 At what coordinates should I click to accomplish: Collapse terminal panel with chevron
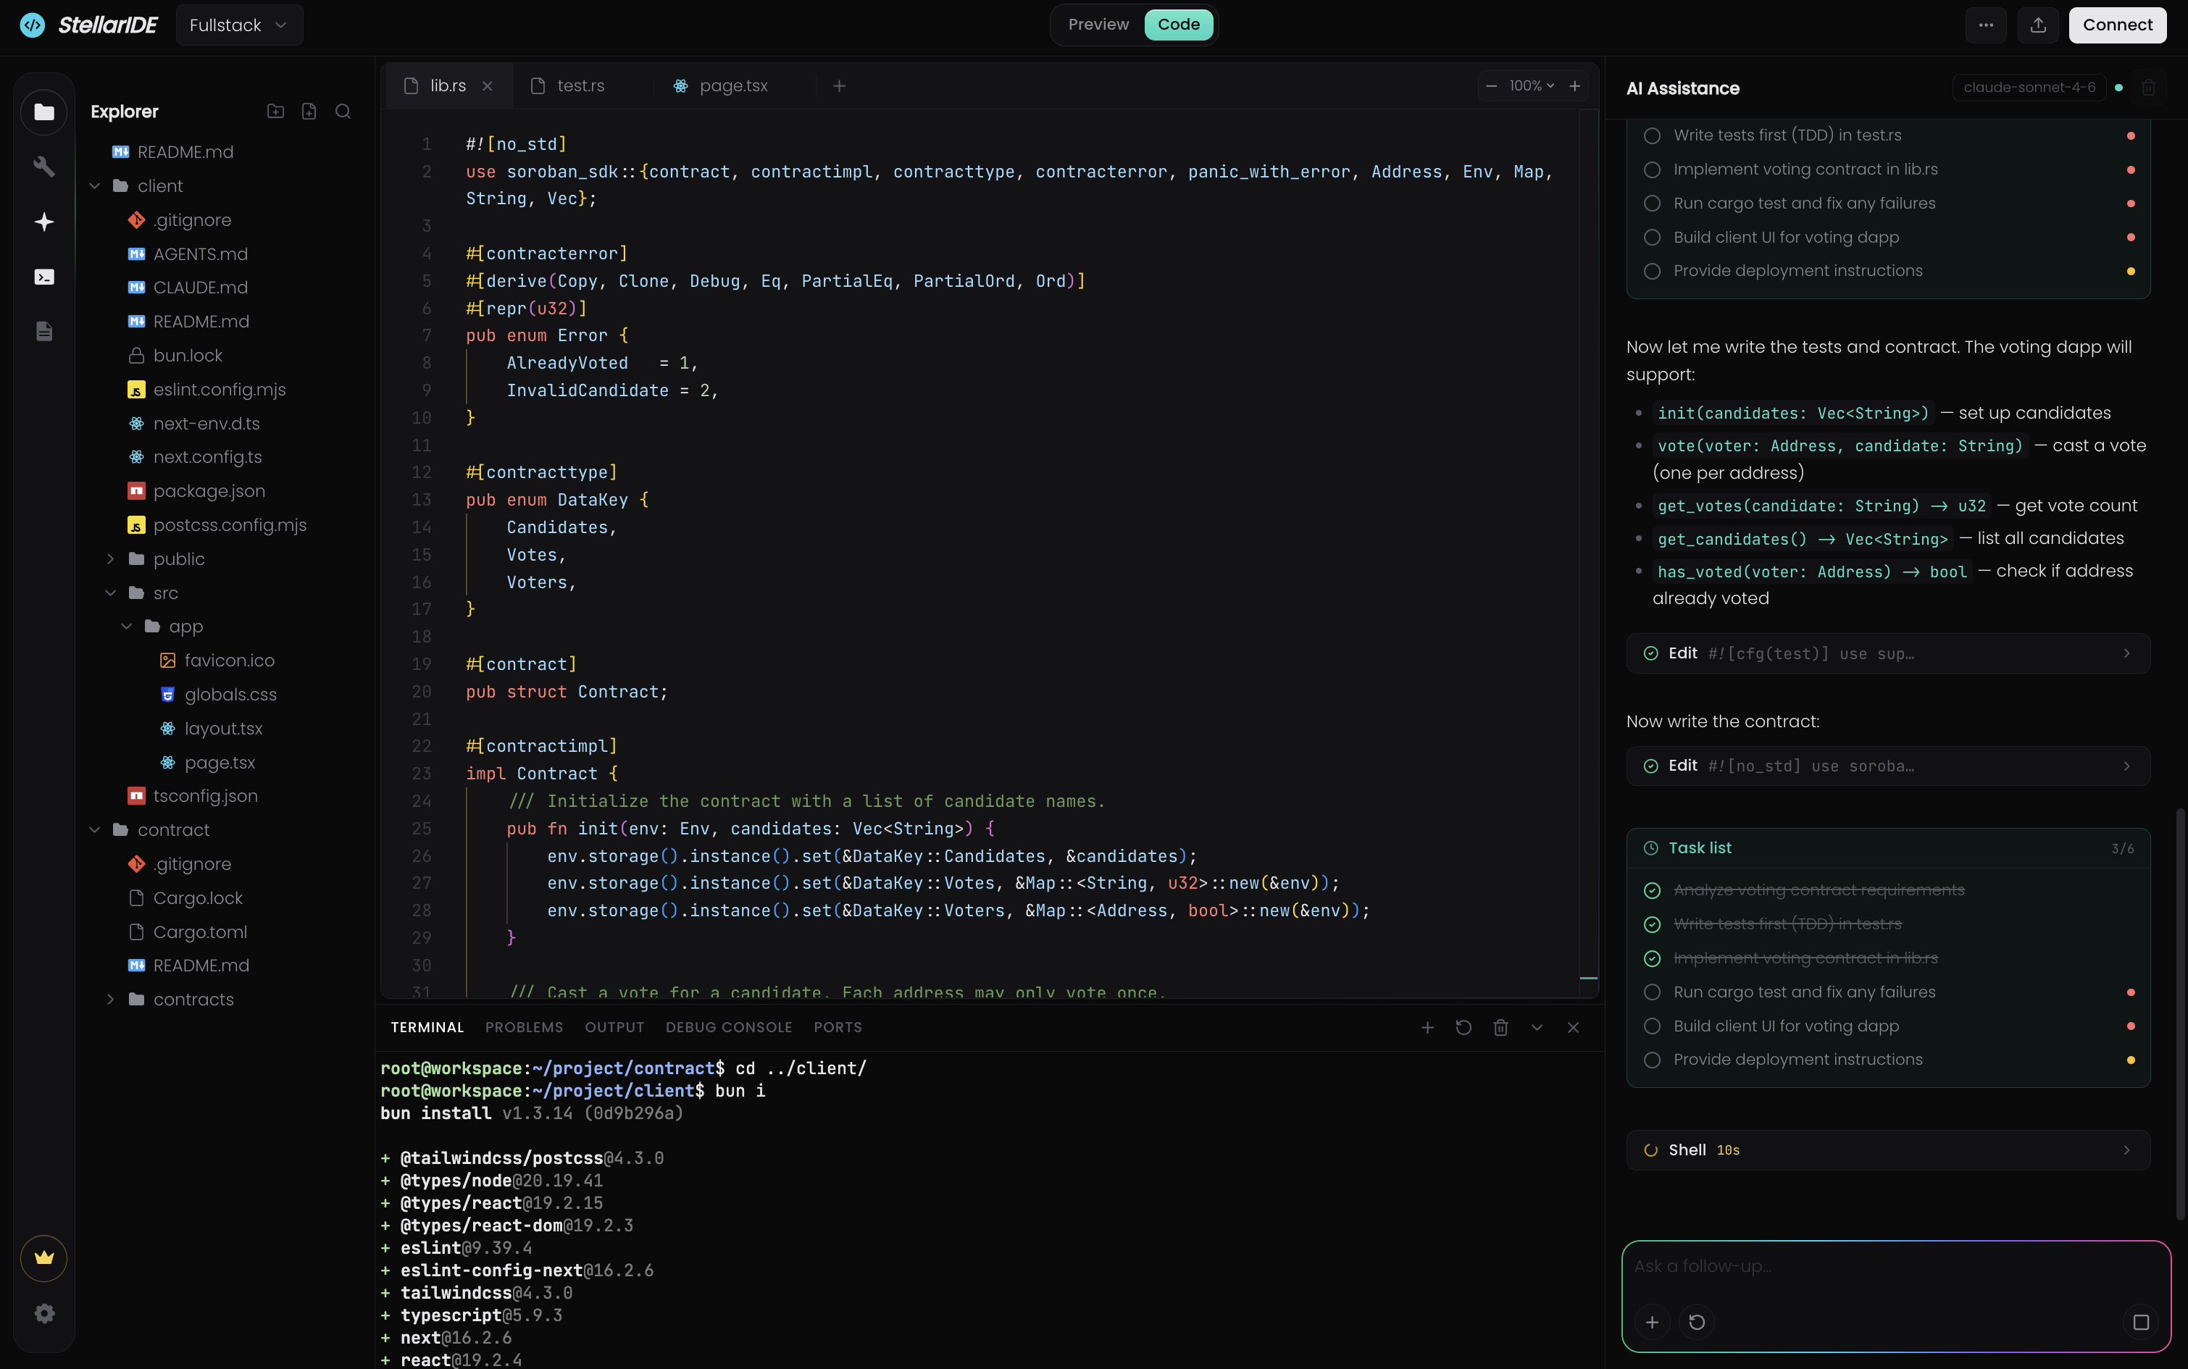[1537, 1028]
